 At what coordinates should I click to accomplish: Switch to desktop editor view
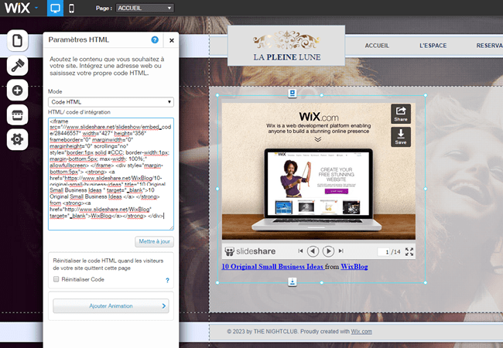55,8
